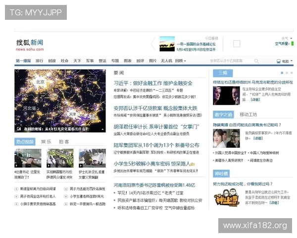Open headline 安邦否认涉千亿贷款案
This screenshot has height=238, width=297.
click(155, 109)
